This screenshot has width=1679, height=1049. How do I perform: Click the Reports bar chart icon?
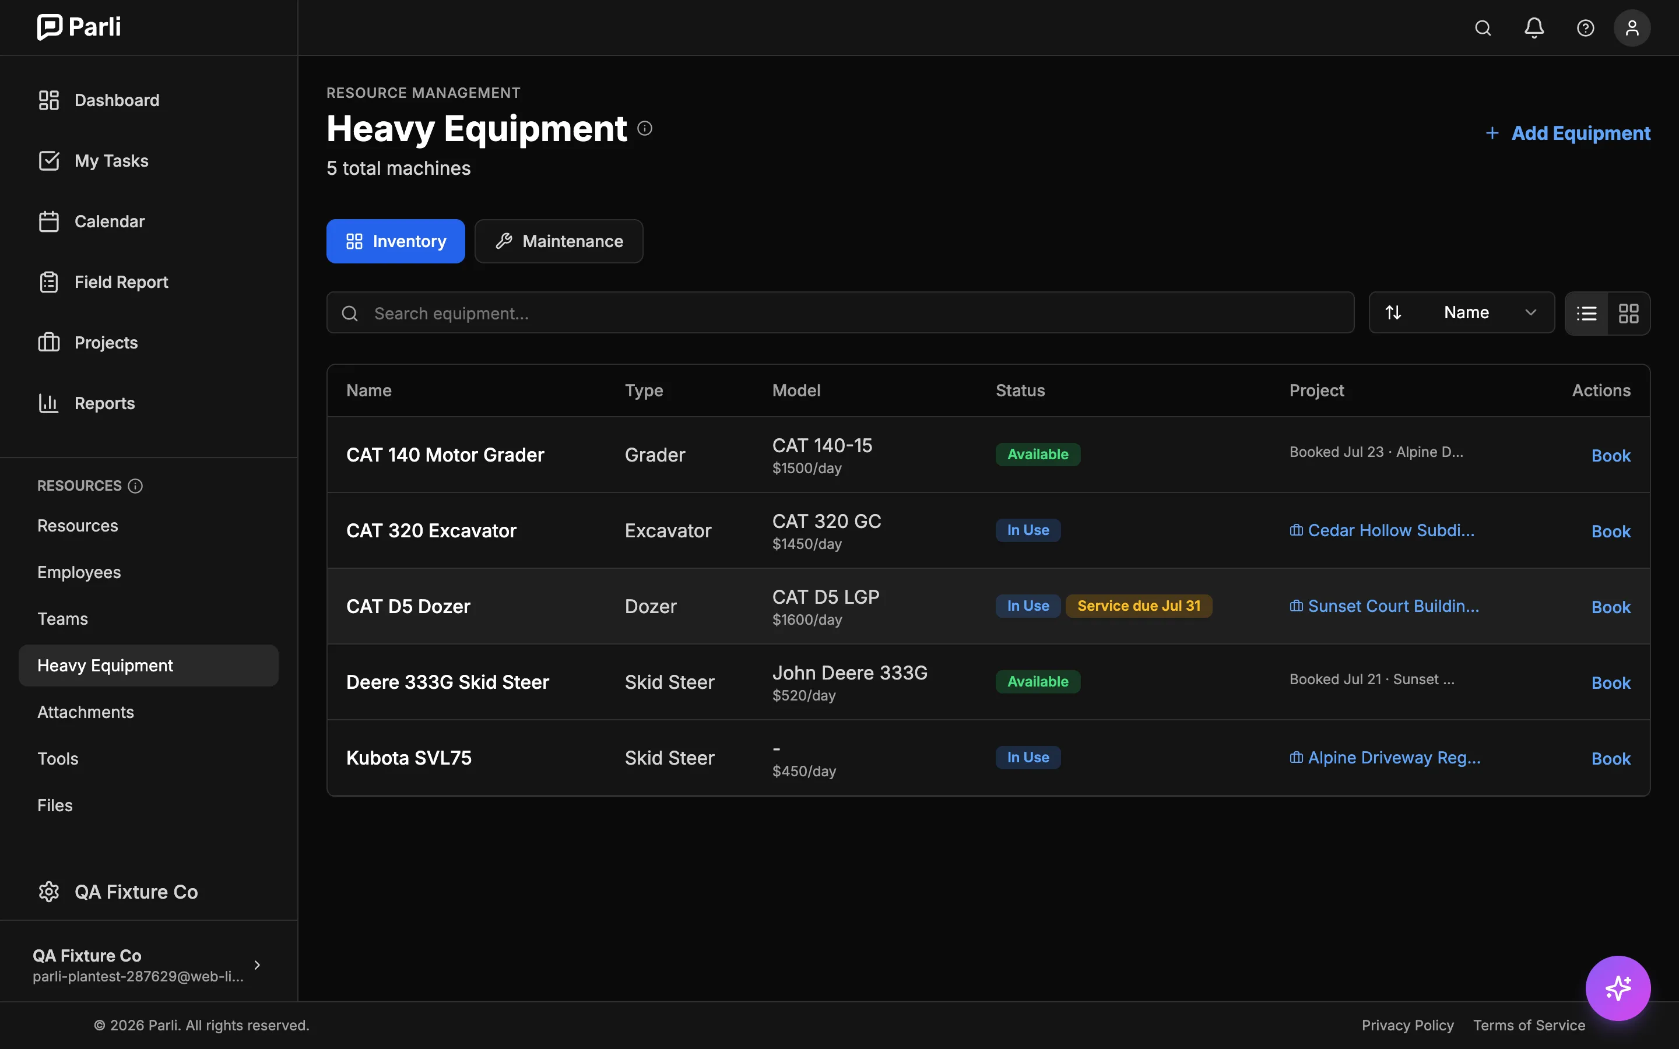[x=48, y=403]
